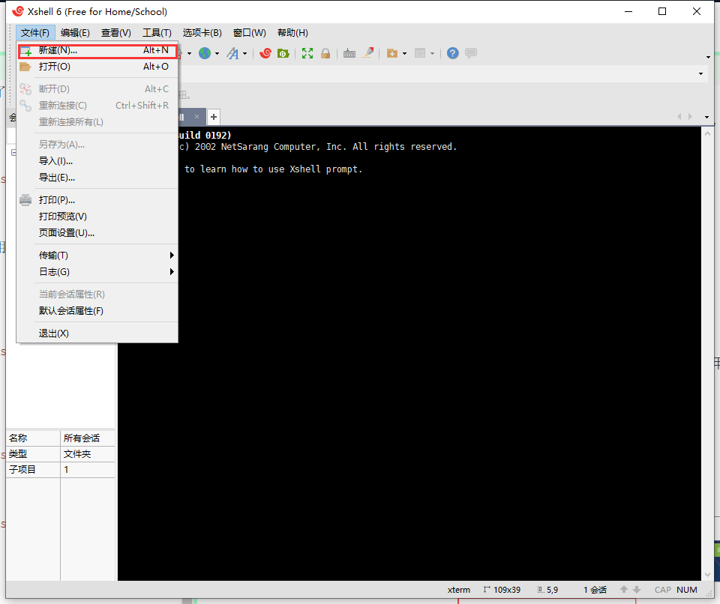
Task: Open the 帮助(H) menu
Action: pos(292,32)
